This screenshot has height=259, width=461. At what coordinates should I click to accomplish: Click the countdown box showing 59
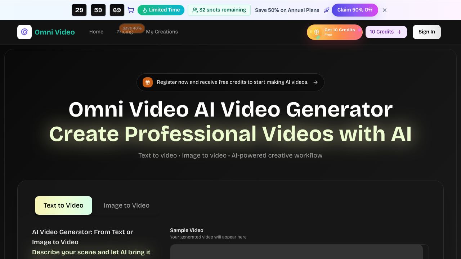98,10
